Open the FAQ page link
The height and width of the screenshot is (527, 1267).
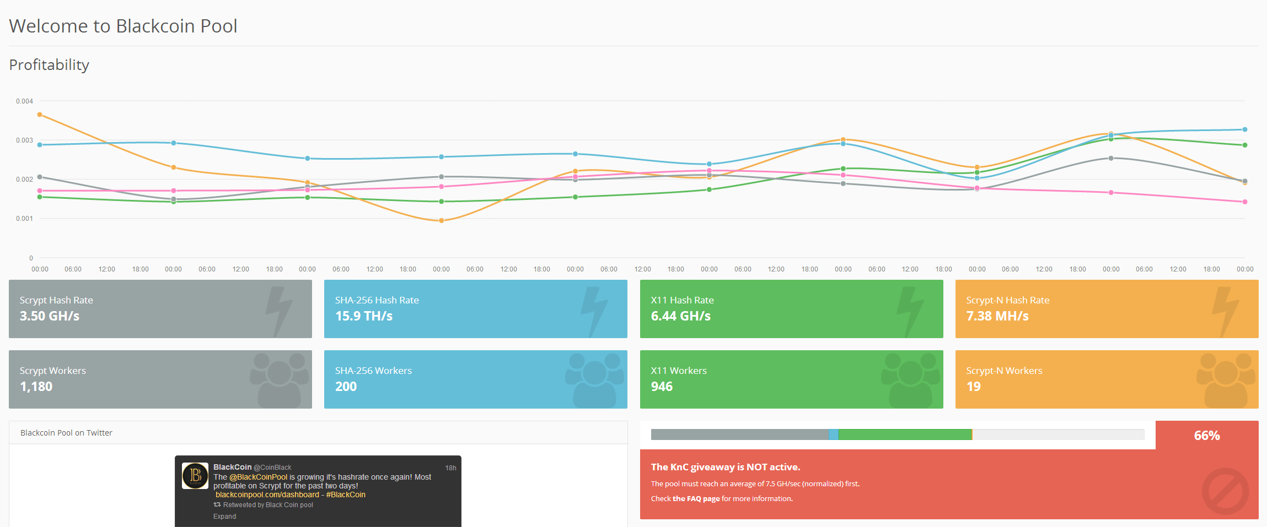[x=696, y=499]
